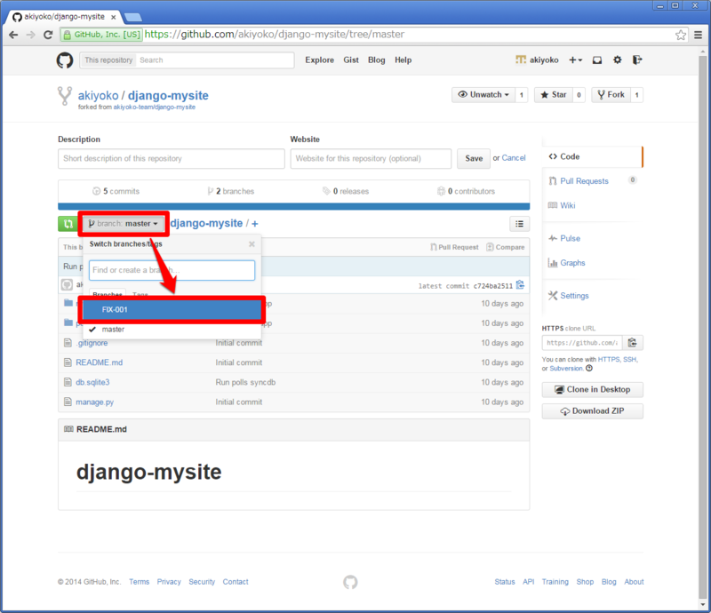
Task: Click the sign out icon
Action: click(637, 60)
